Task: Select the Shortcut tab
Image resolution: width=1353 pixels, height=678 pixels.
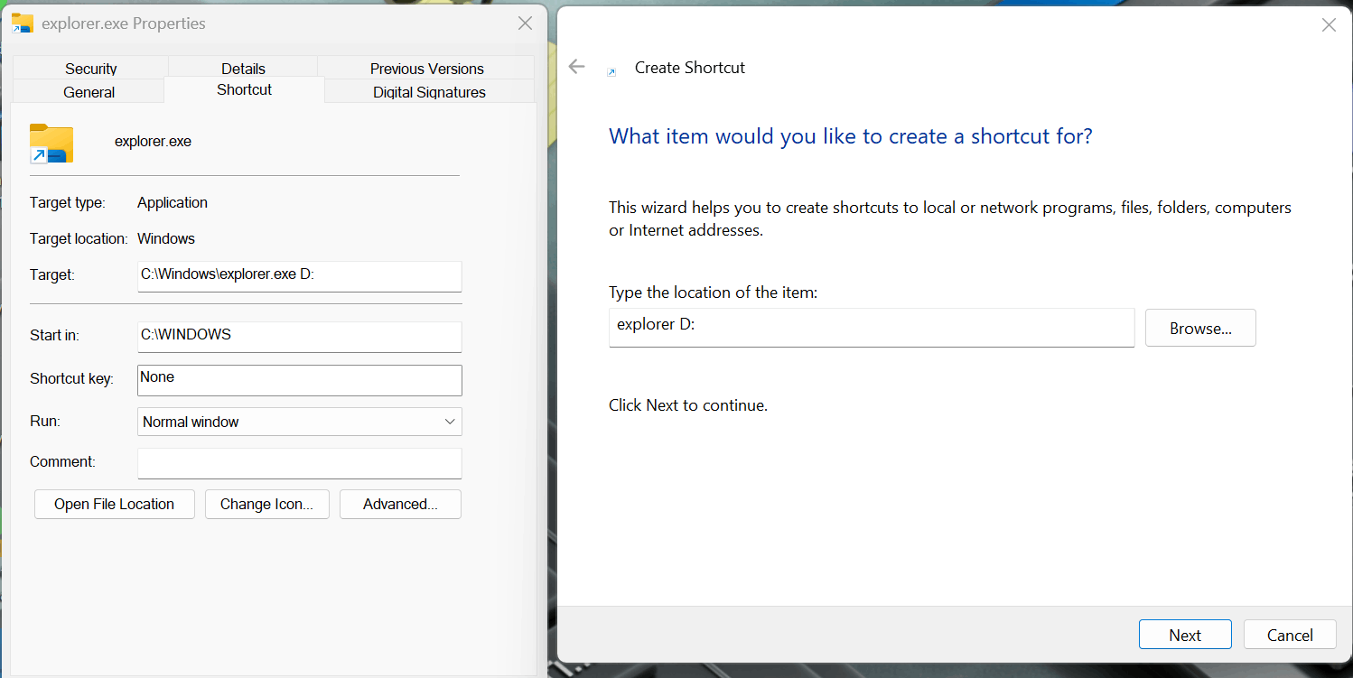Action: 244,89
